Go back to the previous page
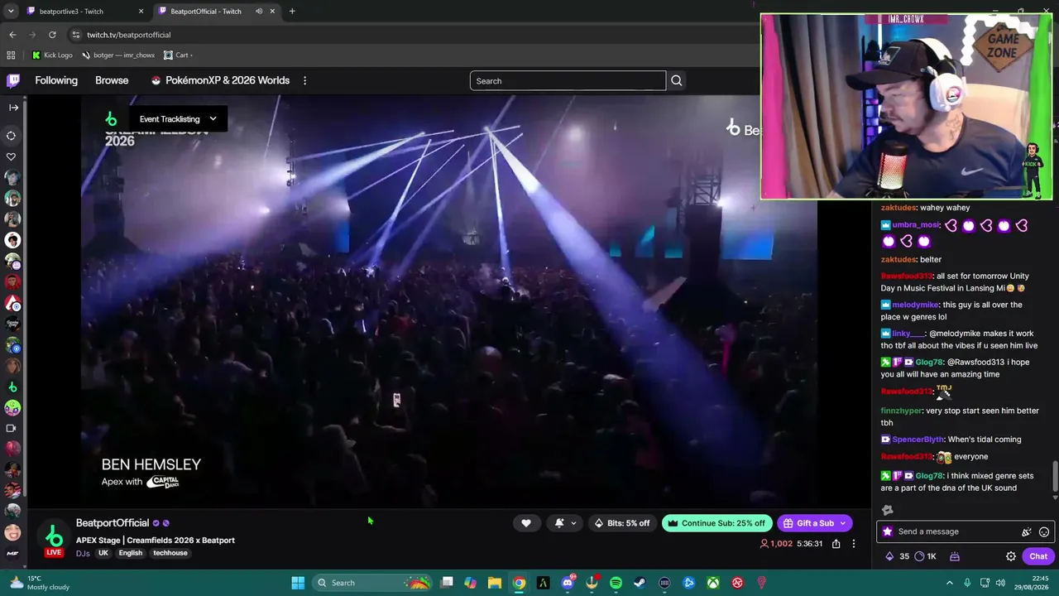 tap(12, 35)
